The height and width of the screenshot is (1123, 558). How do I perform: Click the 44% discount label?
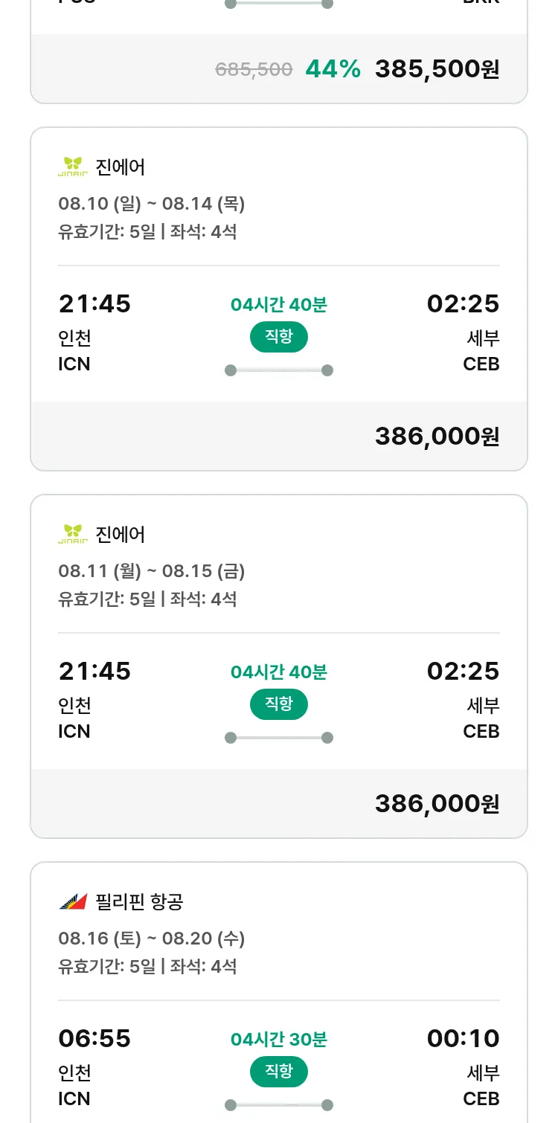point(333,69)
